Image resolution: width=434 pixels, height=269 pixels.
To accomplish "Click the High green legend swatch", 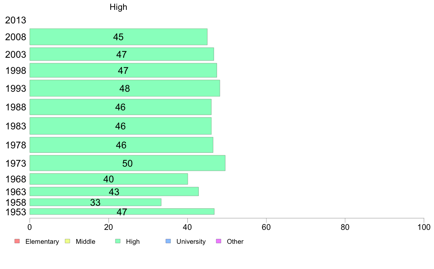I will [118, 241].
